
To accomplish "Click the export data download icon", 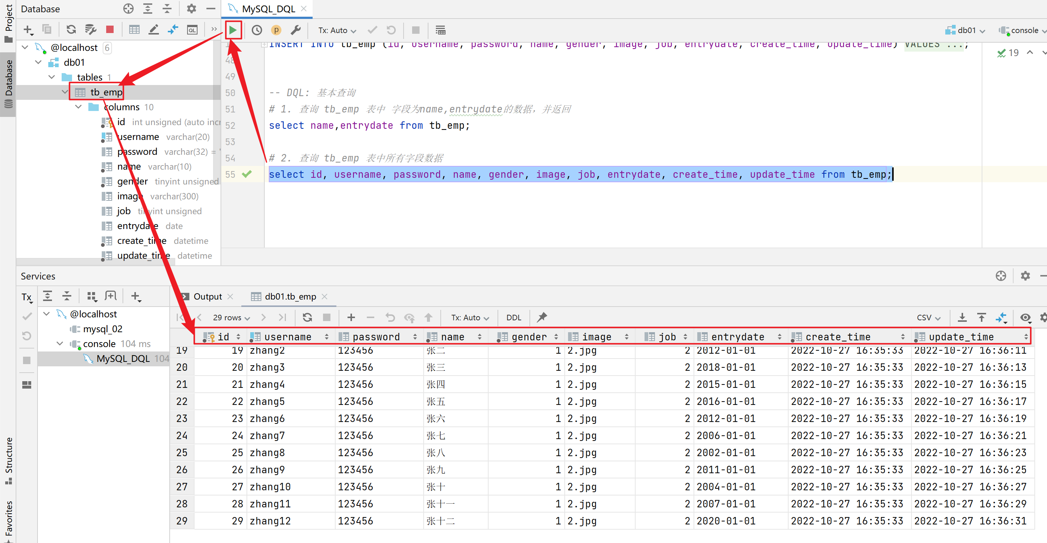I will [962, 317].
